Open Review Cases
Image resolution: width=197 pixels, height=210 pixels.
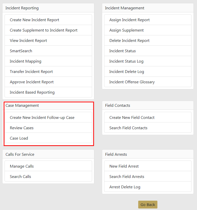click(22, 128)
